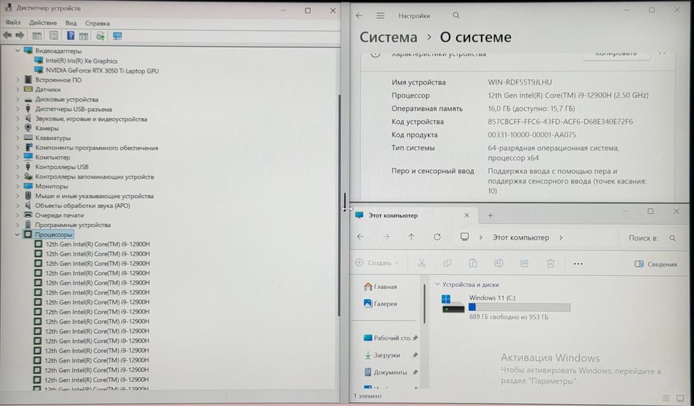Select Звуковые, игровые и видеоустройства category
Viewport: 694px width, 406px height.
[x=91, y=119]
